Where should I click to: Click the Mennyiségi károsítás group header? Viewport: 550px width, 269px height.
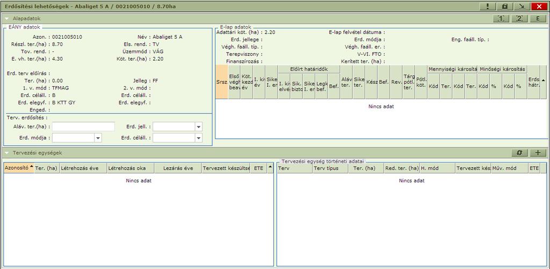452,69
